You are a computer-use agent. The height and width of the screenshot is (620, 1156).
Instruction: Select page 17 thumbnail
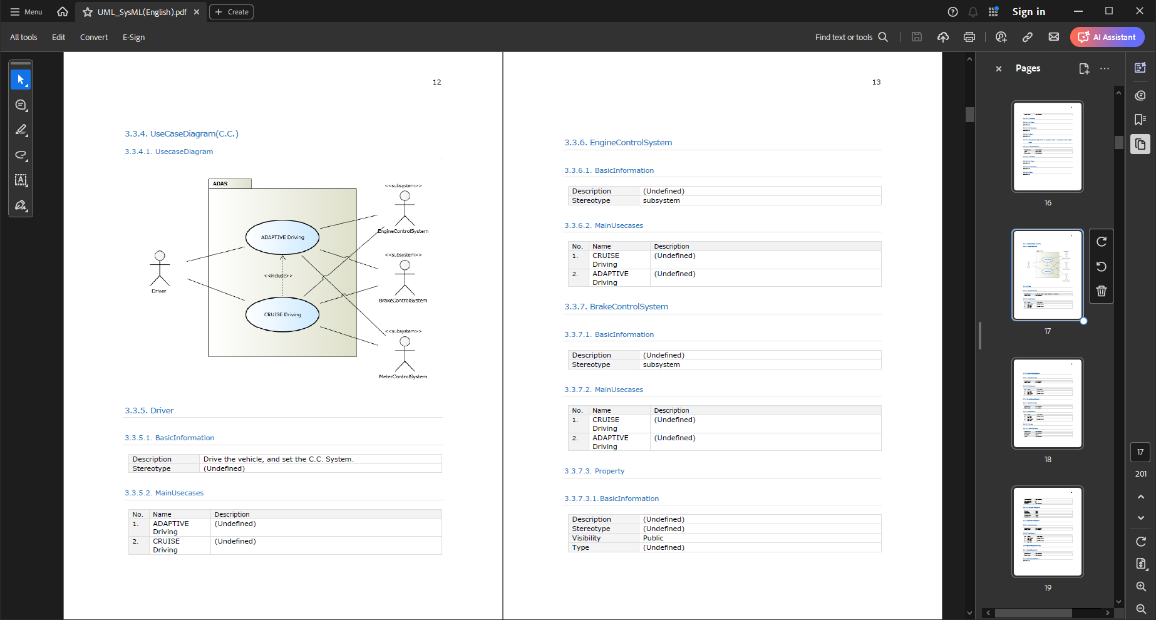[1047, 275]
